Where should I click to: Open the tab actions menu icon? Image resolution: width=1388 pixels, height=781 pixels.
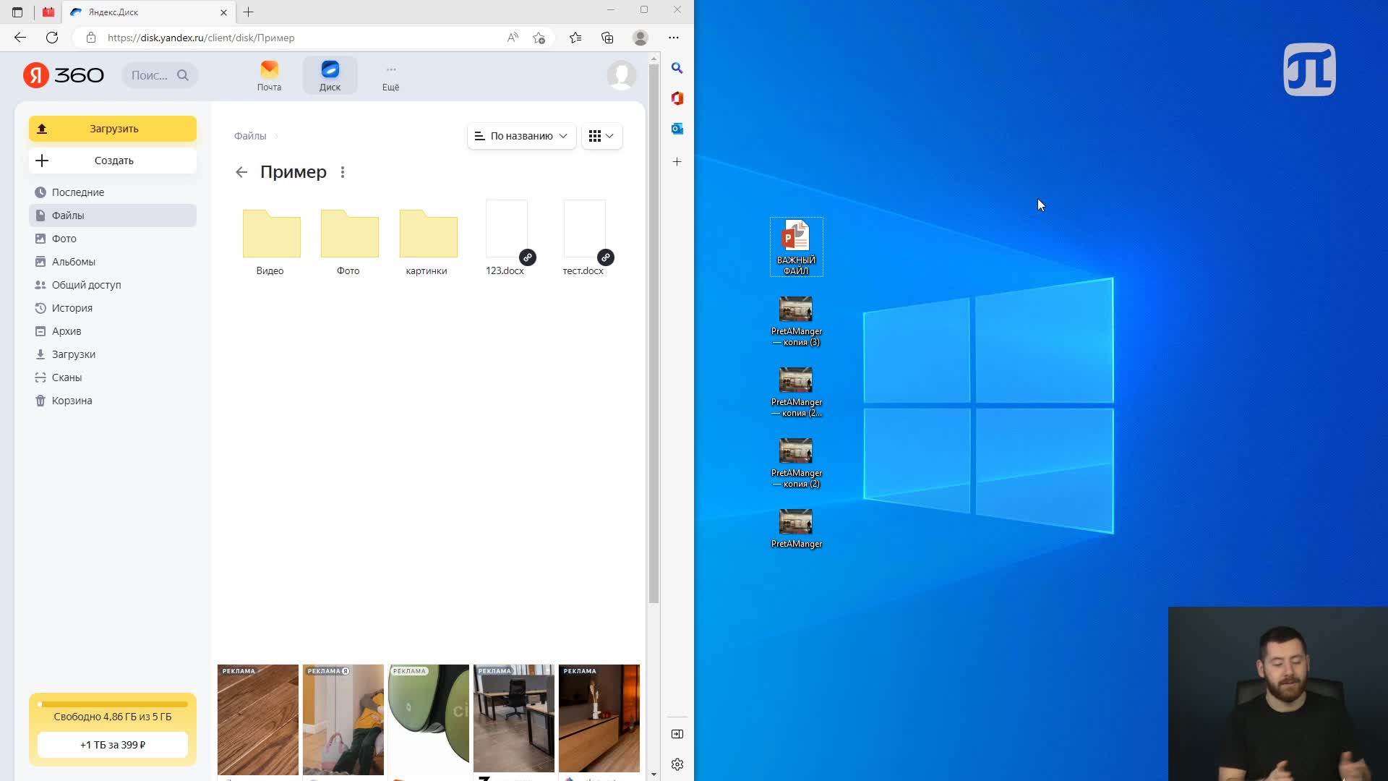point(17,12)
